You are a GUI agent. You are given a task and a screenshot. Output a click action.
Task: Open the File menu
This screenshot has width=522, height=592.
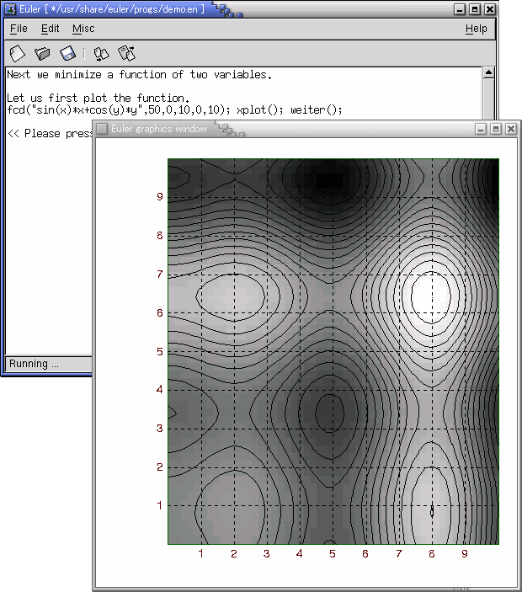pos(19,29)
